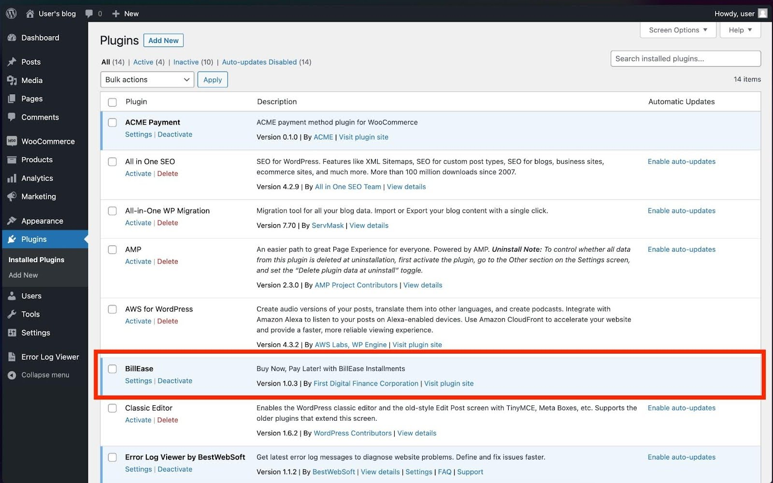Open the FAQ link for Error Log Viewer
773x483 pixels.
tap(444, 472)
